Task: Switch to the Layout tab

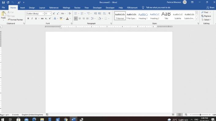Action: tap(42, 8)
